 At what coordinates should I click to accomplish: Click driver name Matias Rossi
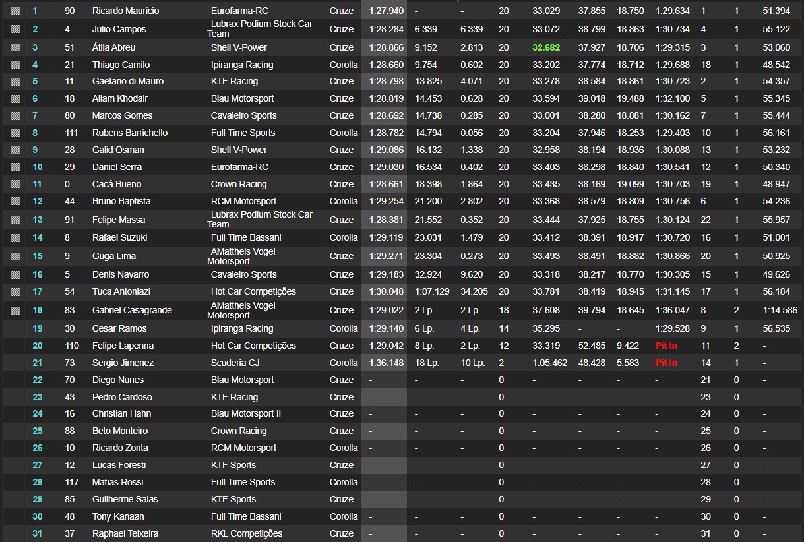pyautogui.click(x=117, y=482)
